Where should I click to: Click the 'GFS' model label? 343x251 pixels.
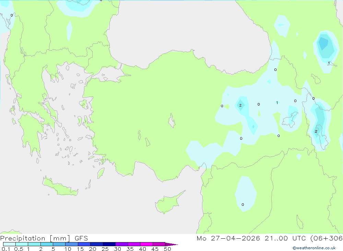(x=81, y=238)
